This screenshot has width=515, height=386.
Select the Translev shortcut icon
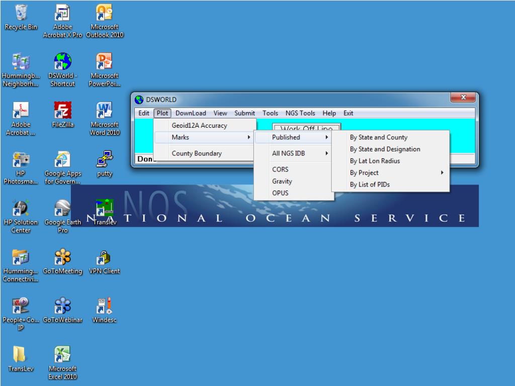[x=105, y=212]
